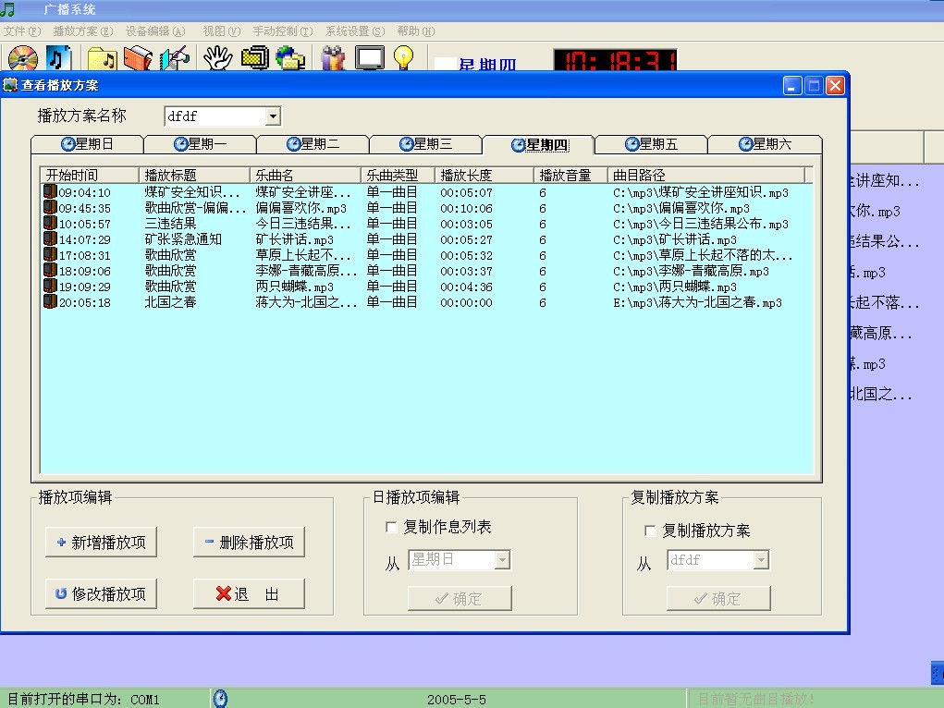
Task: Switch to the 星期六 tab
Action: [x=765, y=144]
